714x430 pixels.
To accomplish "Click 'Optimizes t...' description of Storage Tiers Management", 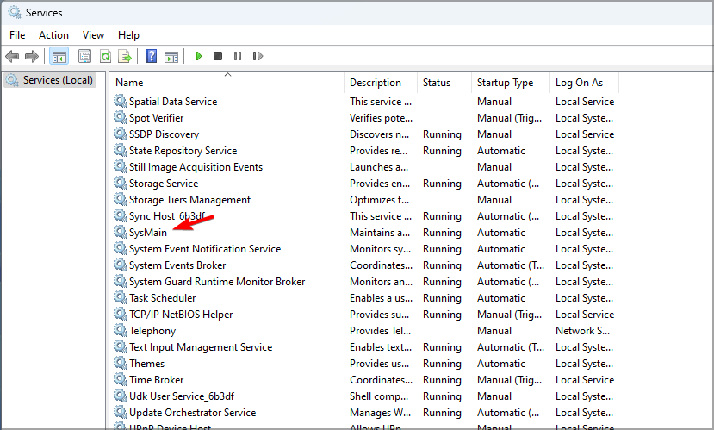I will (x=379, y=200).
